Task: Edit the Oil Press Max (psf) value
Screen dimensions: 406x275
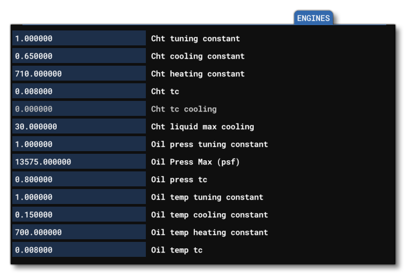Action: [79, 162]
